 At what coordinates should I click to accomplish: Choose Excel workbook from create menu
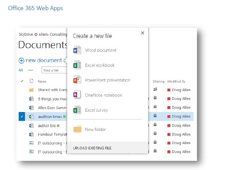(x=100, y=65)
